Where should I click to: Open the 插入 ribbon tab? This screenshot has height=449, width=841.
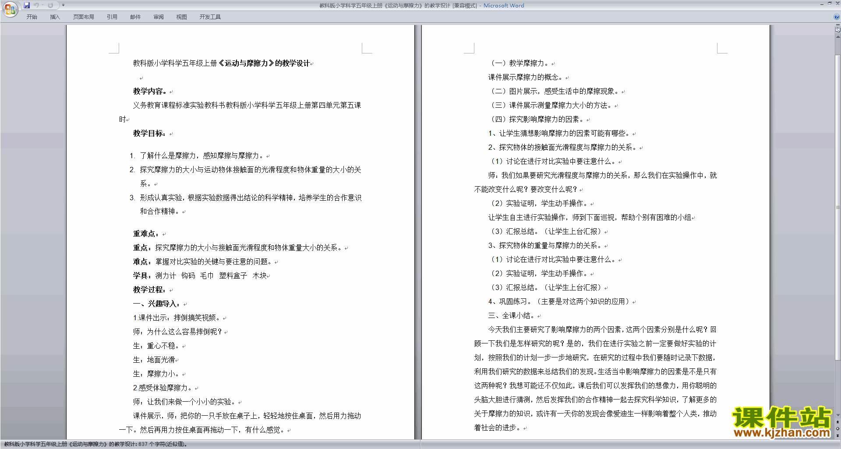pyautogui.click(x=55, y=17)
